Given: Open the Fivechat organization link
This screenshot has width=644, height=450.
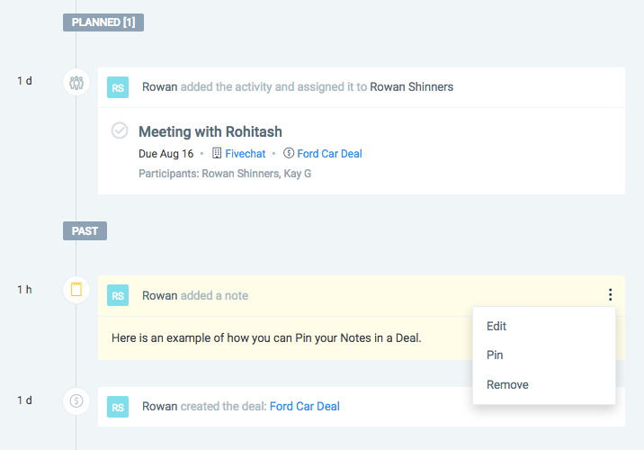Looking at the screenshot, I should pyautogui.click(x=246, y=154).
